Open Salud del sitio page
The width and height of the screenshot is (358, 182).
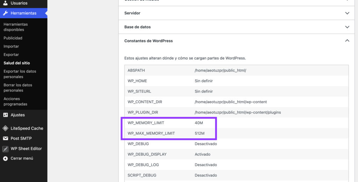(x=17, y=63)
